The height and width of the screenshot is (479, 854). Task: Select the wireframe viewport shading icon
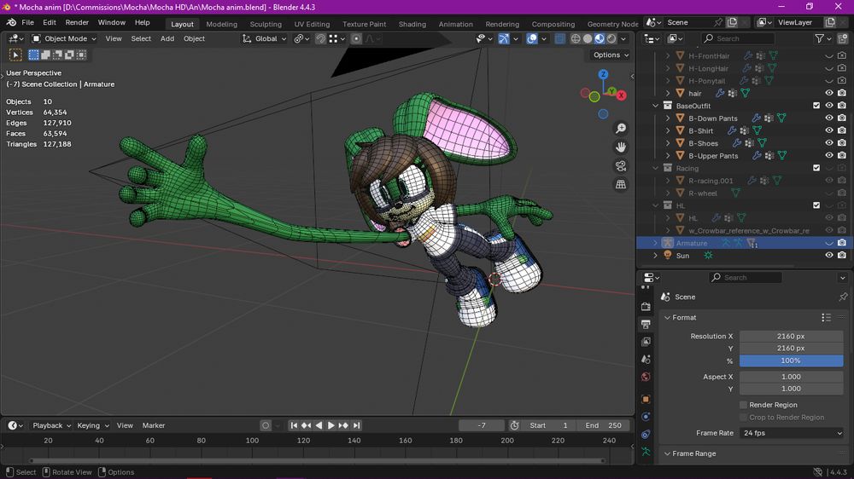[x=576, y=38]
